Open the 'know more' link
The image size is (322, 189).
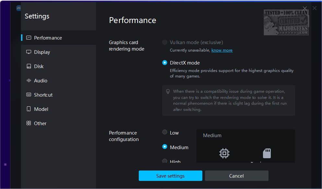pos(222,50)
